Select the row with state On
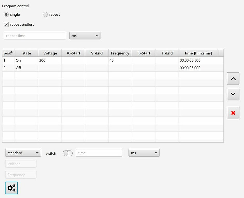The height and width of the screenshot is (198, 244). (x=26, y=60)
